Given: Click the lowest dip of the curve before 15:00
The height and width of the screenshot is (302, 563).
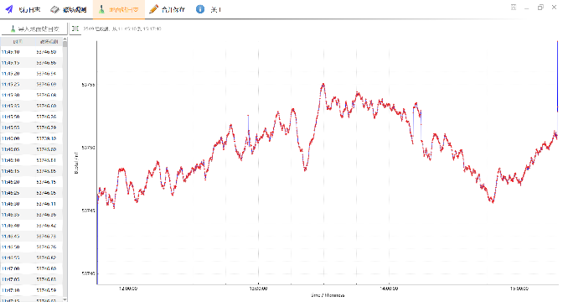Looking at the screenshot, I should (493, 201).
